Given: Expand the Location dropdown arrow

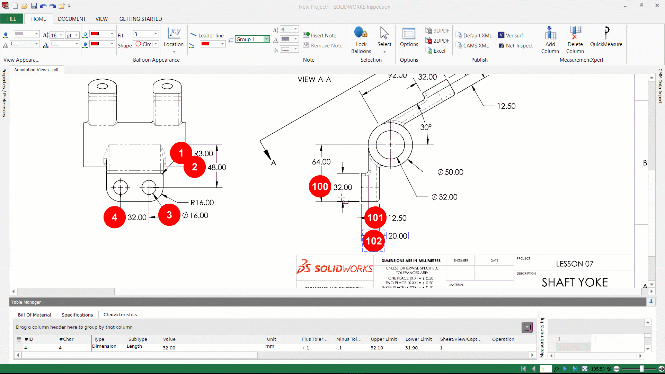Looking at the screenshot, I should (174, 52).
